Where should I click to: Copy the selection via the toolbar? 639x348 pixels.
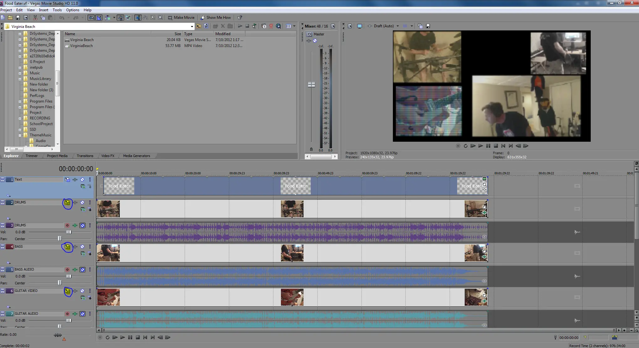pyautogui.click(x=43, y=18)
